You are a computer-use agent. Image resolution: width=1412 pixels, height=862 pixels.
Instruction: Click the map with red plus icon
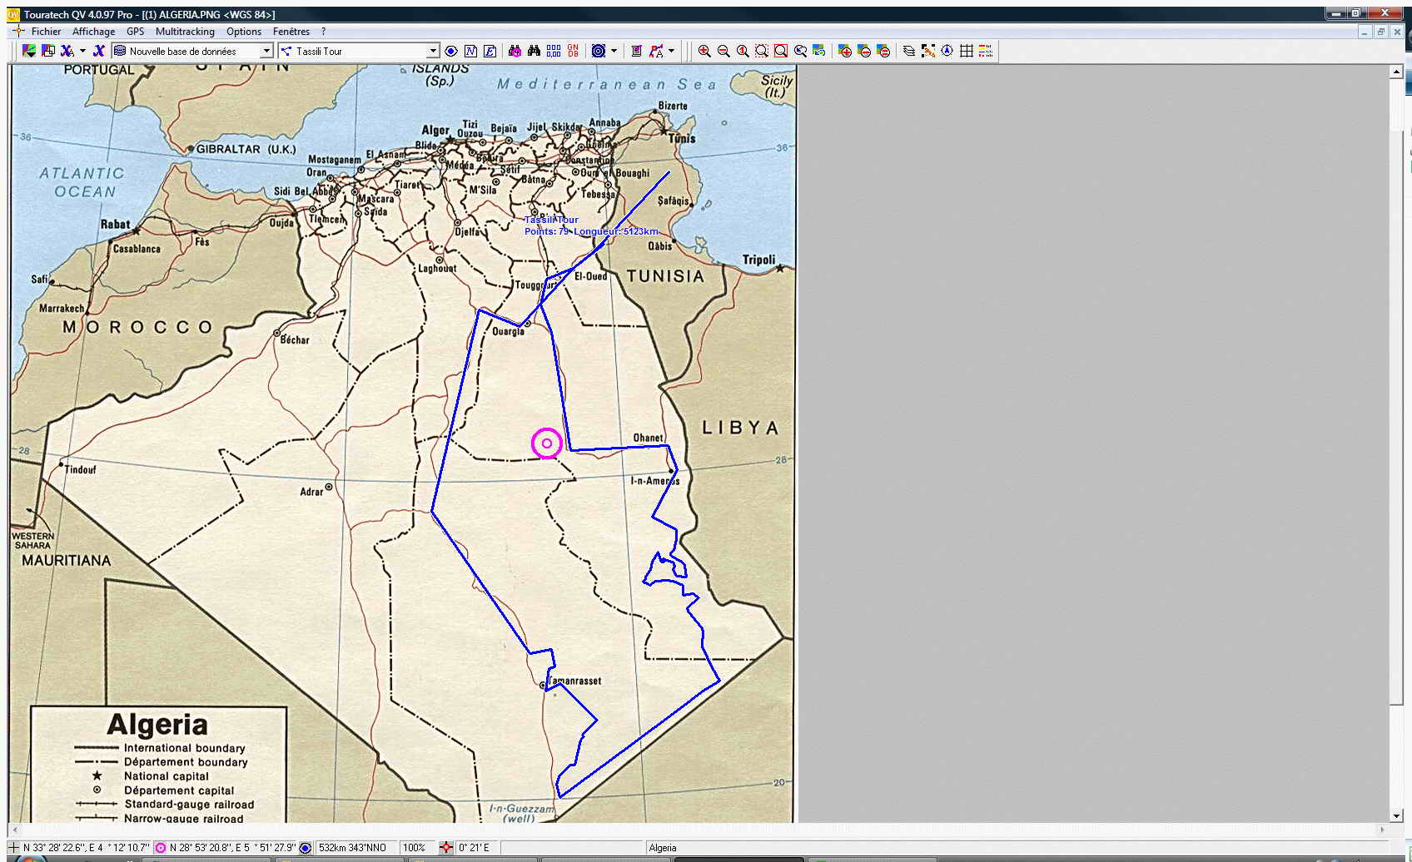click(845, 51)
